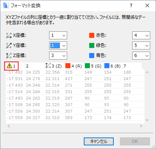Click cell value 165
This screenshot has width=156, height=149.
pos(127,72)
